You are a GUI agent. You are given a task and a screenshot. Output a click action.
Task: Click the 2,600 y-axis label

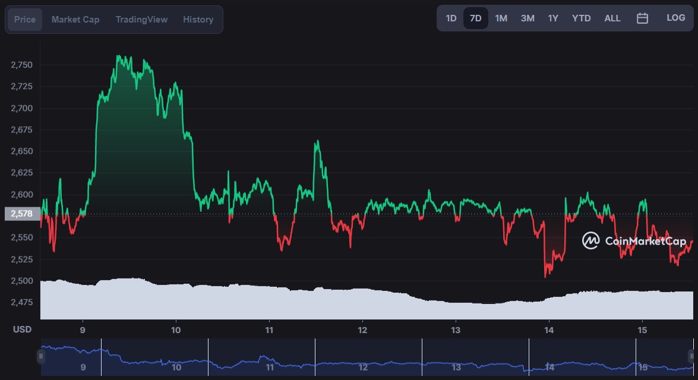click(x=22, y=194)
